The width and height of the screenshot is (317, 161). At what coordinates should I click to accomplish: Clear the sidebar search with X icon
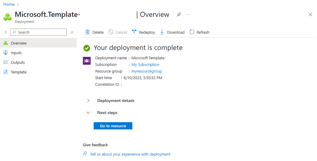(6, 32)
